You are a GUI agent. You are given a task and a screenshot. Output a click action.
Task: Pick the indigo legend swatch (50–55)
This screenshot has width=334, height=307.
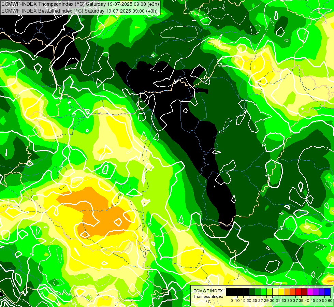(322, 292)
